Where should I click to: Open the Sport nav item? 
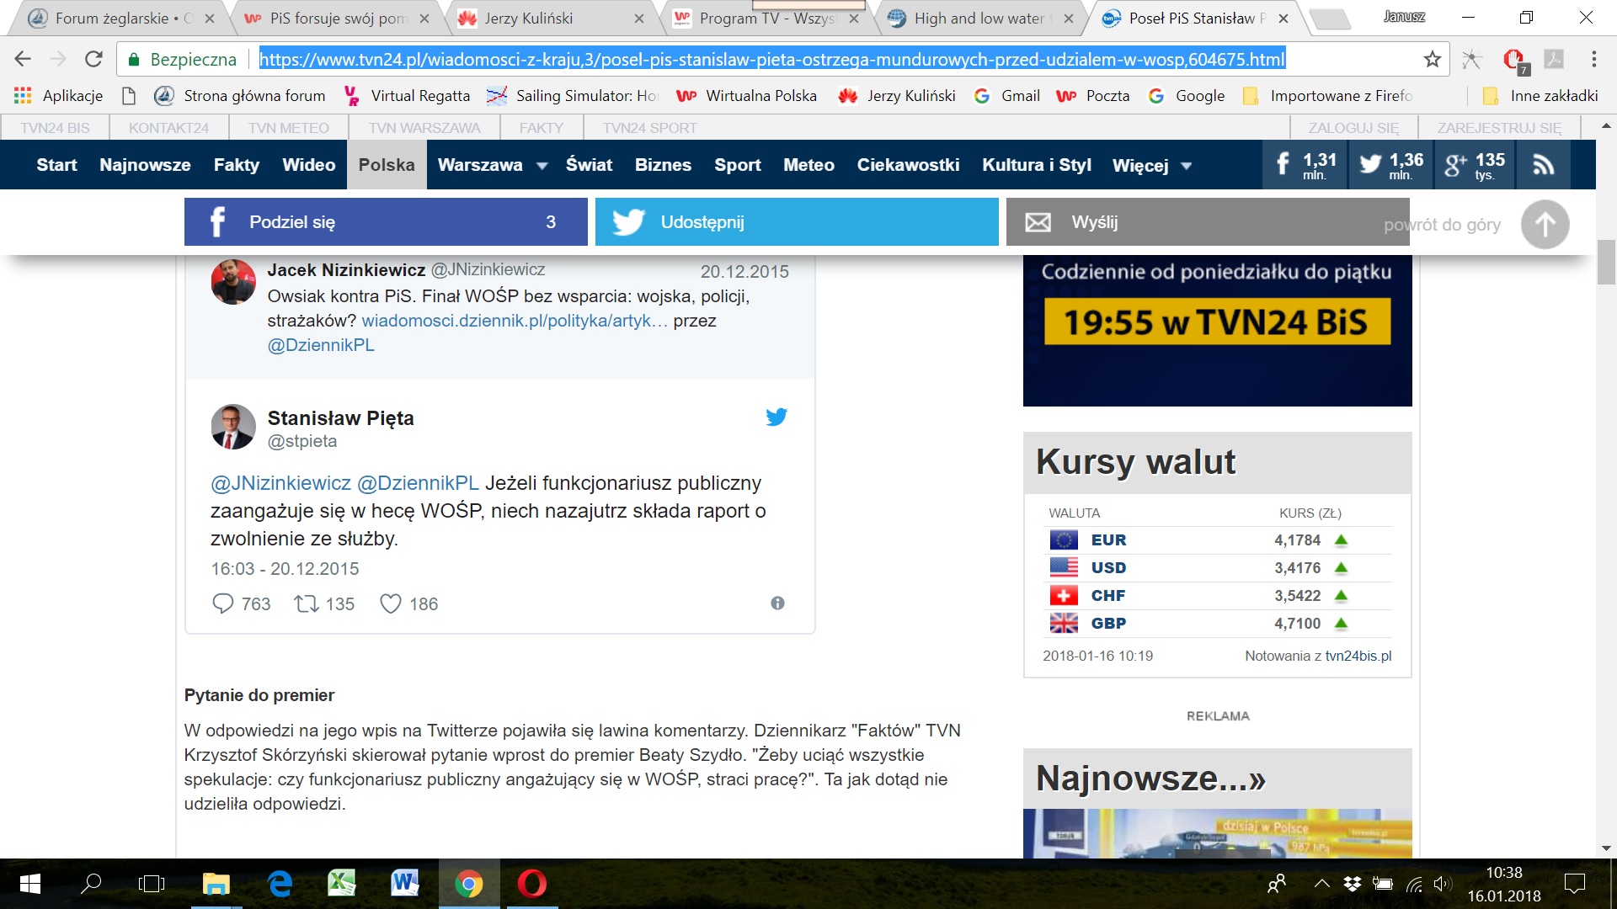(x=738, y=165)
